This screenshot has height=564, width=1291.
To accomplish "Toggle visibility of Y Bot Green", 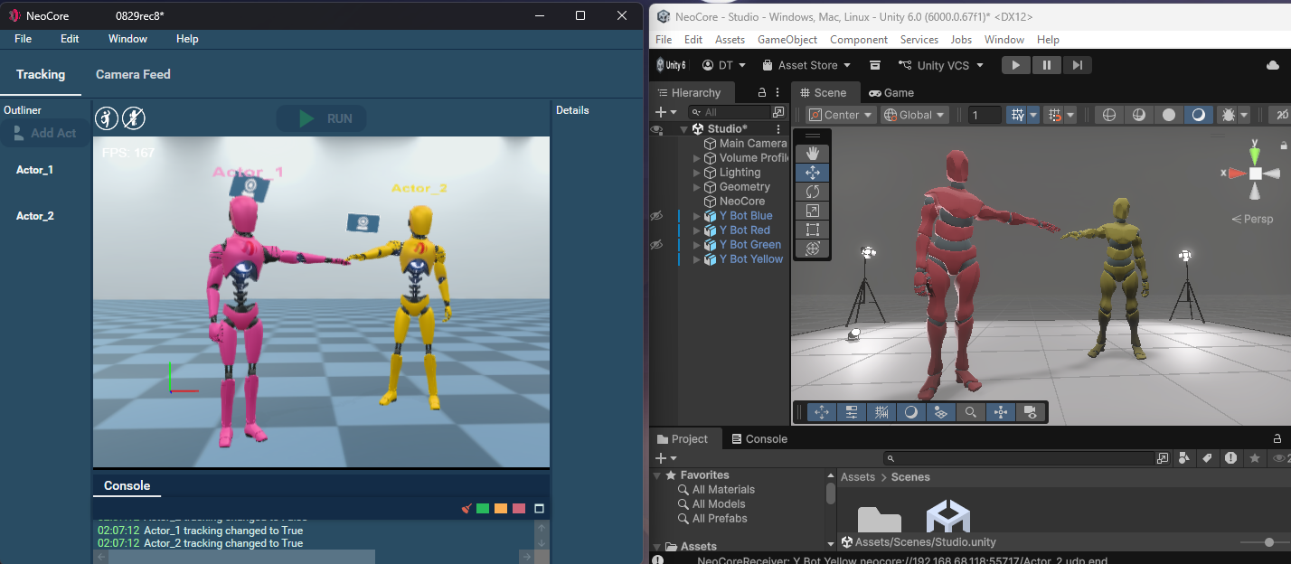I will click(657, 245).
